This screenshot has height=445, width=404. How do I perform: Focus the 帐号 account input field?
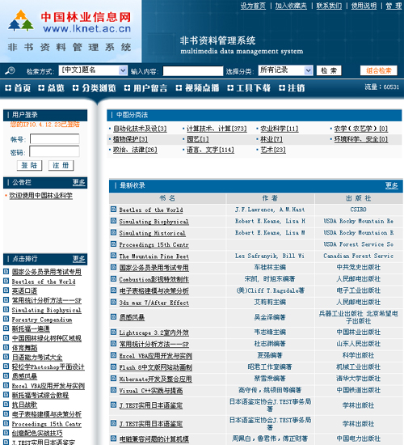tap(55, 139)
